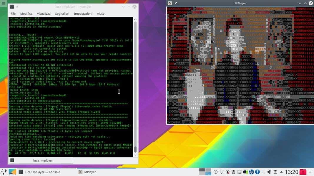Expand hidden system tray icons arrow
Viewport: 314px width, 176px height.
[281, 172]
